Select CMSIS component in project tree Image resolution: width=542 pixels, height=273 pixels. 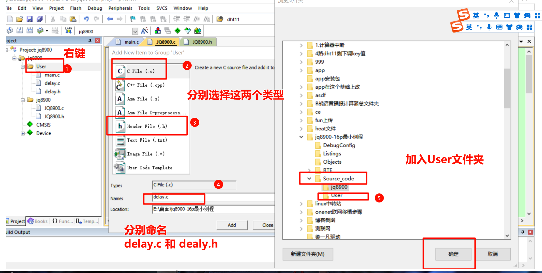pyautogui.click(x=43, y=125)
